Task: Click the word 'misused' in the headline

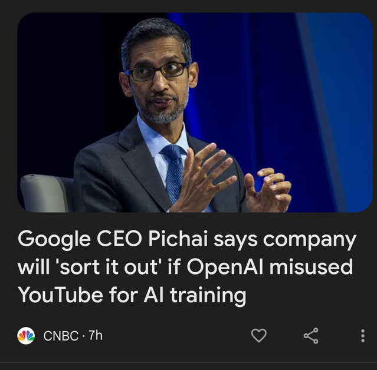Action: point(311,266)
